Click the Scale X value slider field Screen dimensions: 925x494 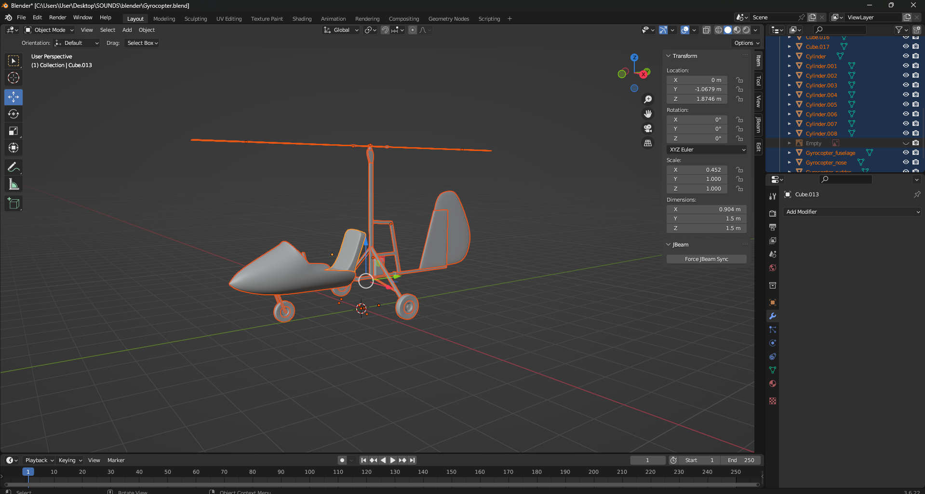pyautogui.click(x=697, y=170)
